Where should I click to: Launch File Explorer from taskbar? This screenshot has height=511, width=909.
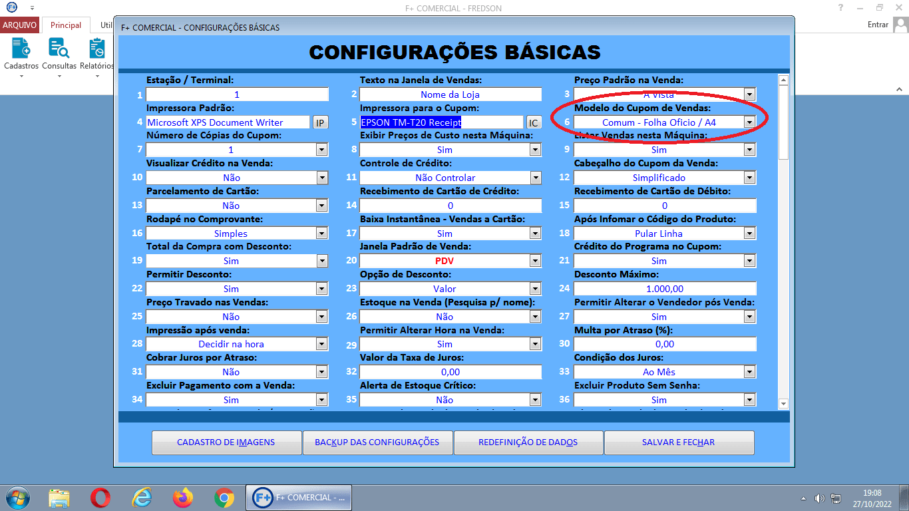pyautogui.click(x=59, y=497)
